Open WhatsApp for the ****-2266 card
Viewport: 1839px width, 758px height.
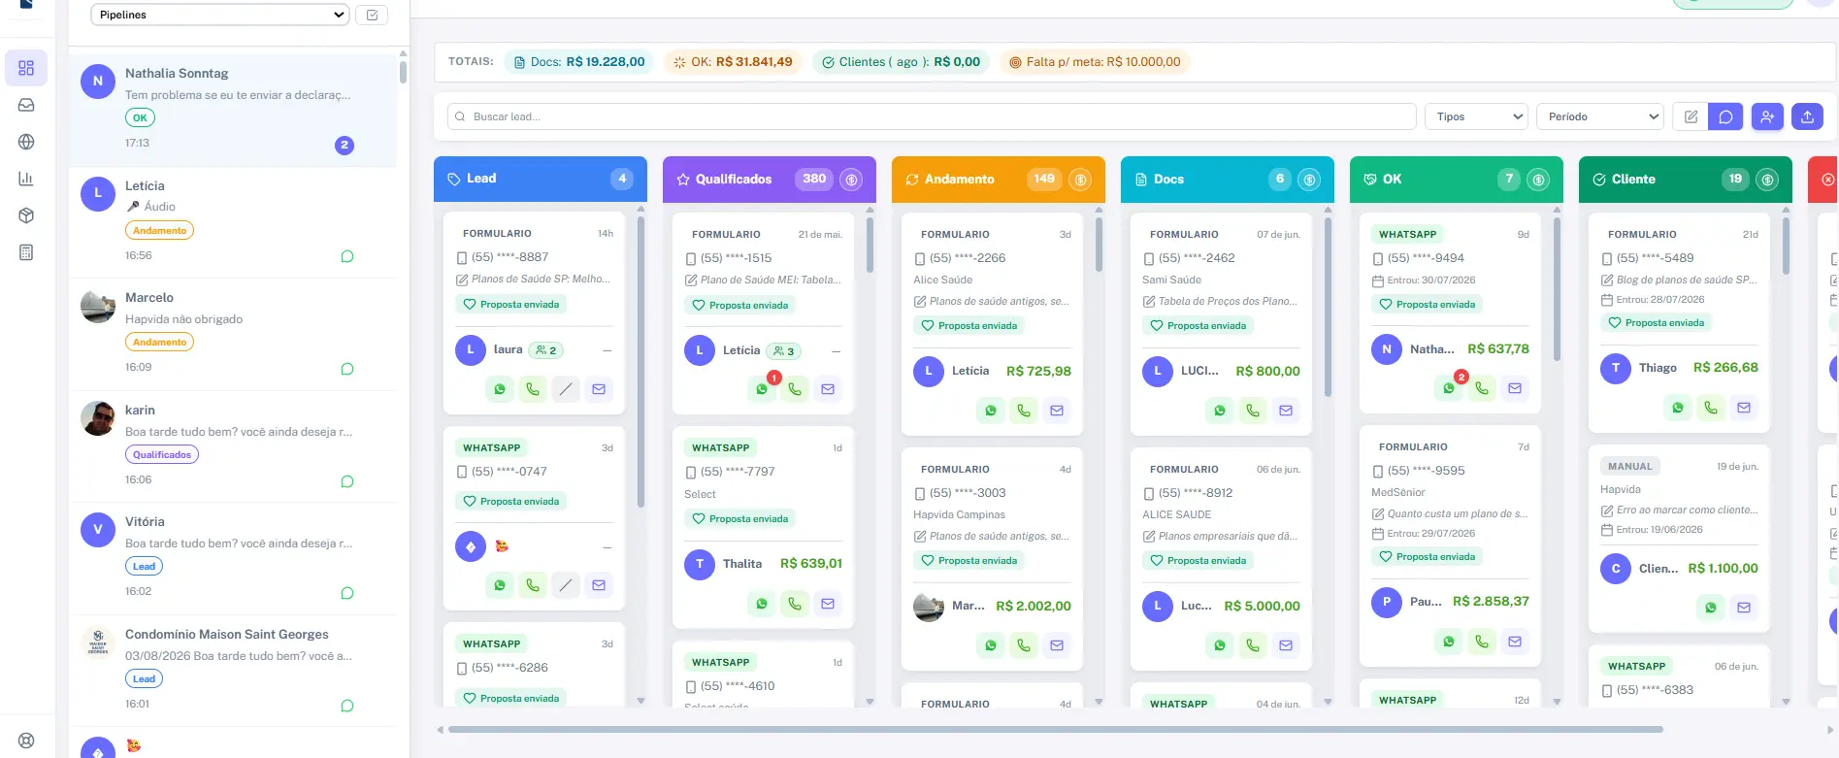[x=991, y=411]
